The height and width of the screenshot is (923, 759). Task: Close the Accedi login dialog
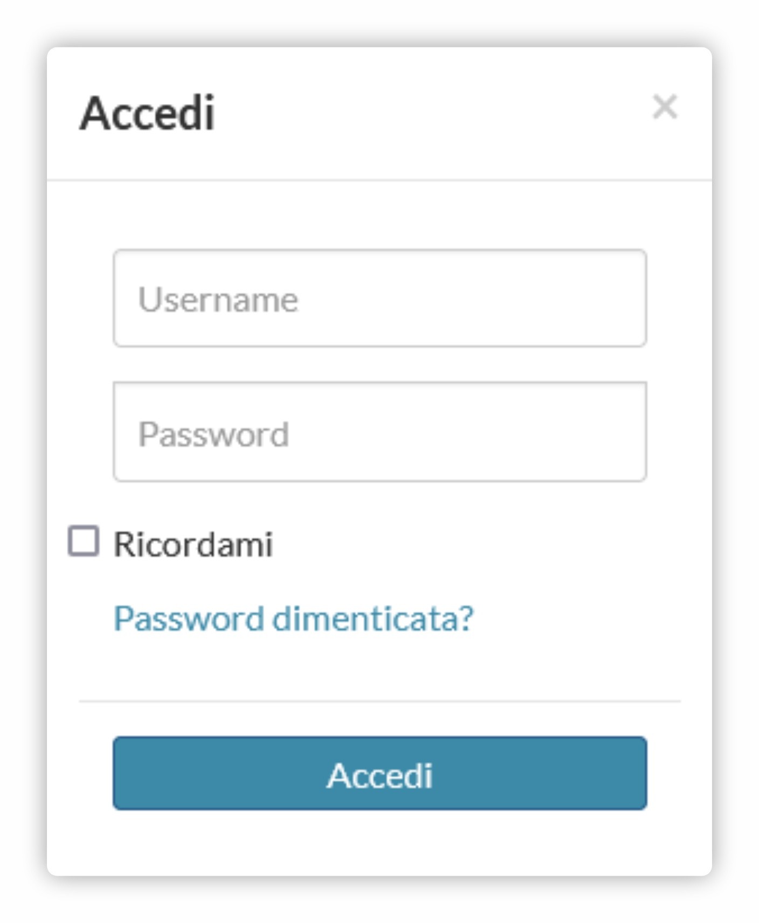[665, 107]
